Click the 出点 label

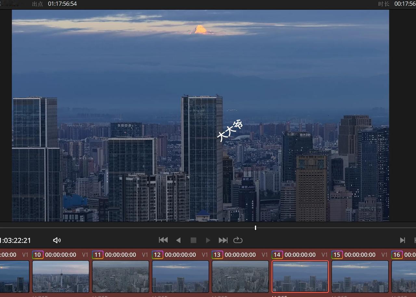pyautogui.click(x=37, y=4)
